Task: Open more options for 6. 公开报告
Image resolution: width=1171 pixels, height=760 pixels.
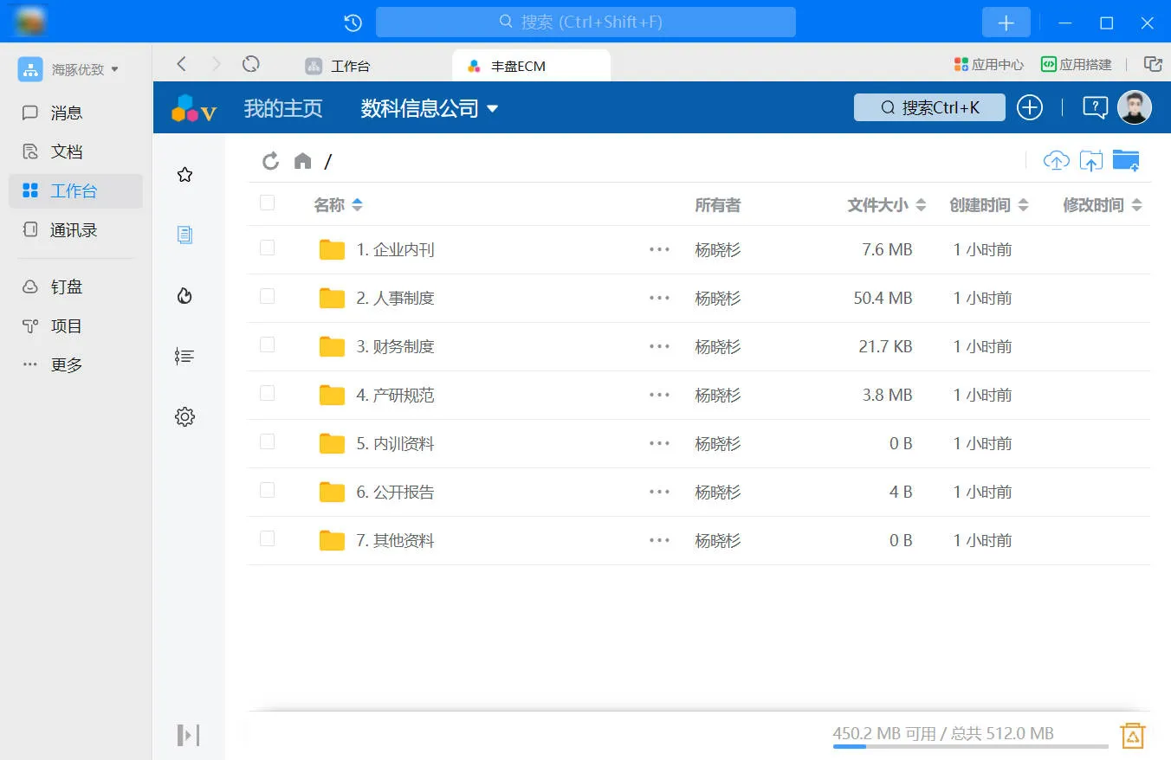Action: pos(659,492)
